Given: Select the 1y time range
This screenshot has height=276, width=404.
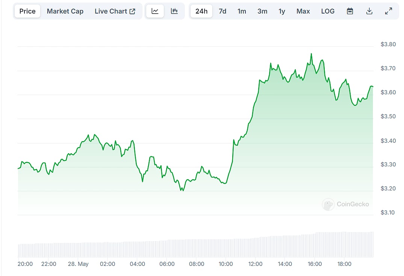Looking at the screenshot, I should 282,11.
